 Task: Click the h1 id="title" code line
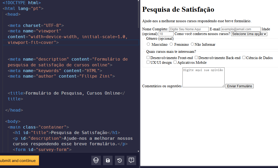click(66, 132)
